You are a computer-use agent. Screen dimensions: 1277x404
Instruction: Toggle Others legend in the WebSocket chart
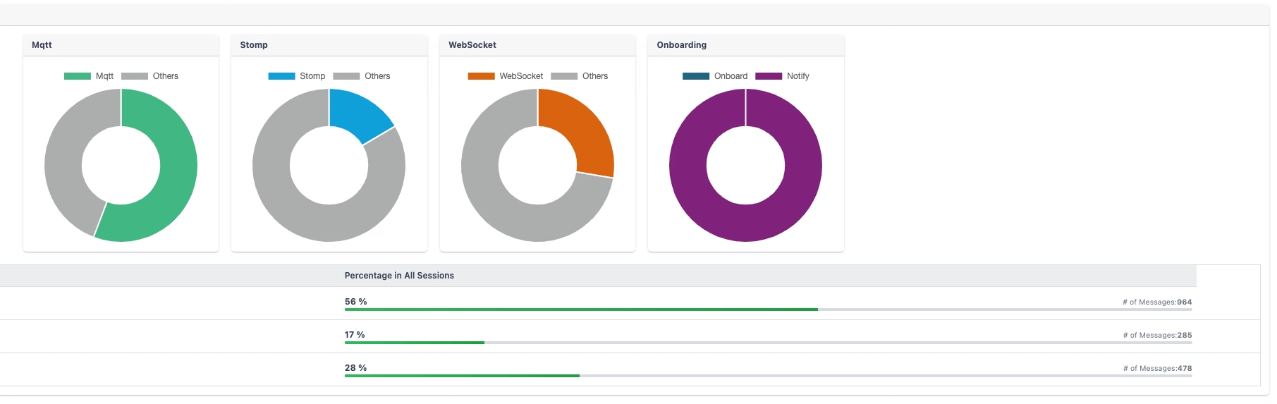[x=580, y=76]
